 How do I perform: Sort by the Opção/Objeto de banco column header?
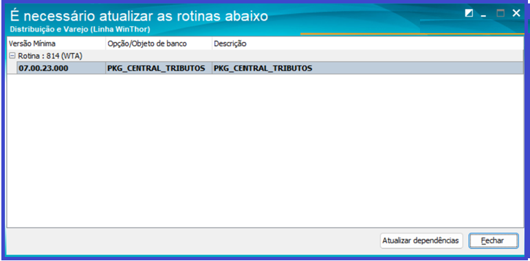[159, 43]
